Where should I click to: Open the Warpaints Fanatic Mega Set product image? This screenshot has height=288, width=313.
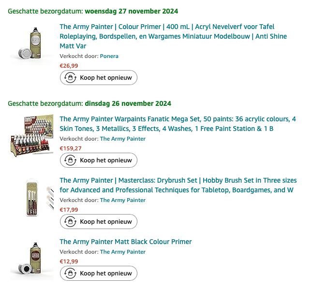(32, 136)
